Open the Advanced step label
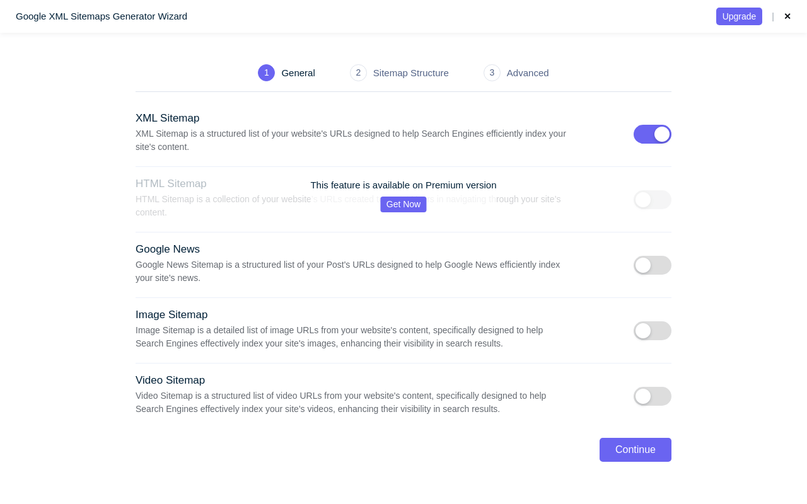This screenshot has width=807, height=504. coord(528,72)
